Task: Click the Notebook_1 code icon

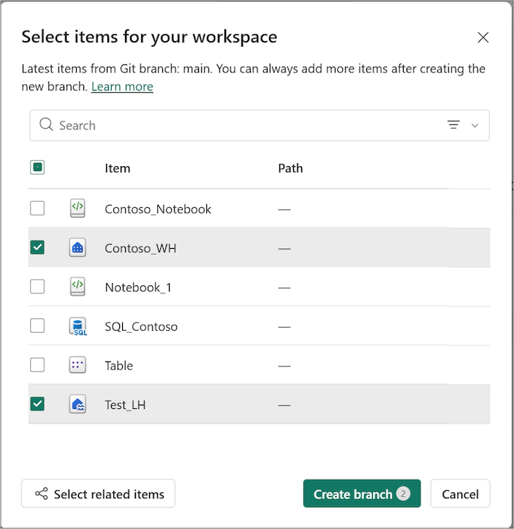Action: tap(78, 287)
